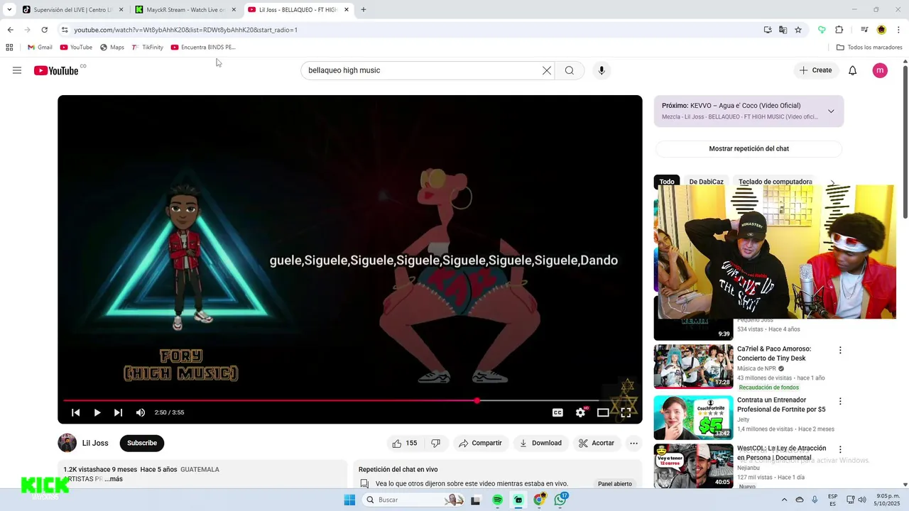The height and width of the screenshot is (511, 909).
Task: Open YouTube notifications bell
Action: [853, 70]
